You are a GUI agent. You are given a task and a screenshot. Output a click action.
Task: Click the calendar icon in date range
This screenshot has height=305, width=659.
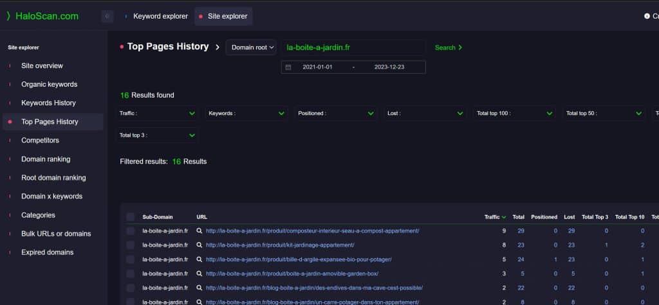(x=288, y=67)
